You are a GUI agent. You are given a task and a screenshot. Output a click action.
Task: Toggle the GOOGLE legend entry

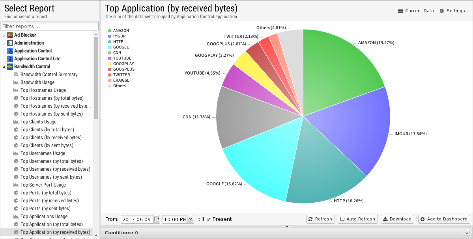118,47
